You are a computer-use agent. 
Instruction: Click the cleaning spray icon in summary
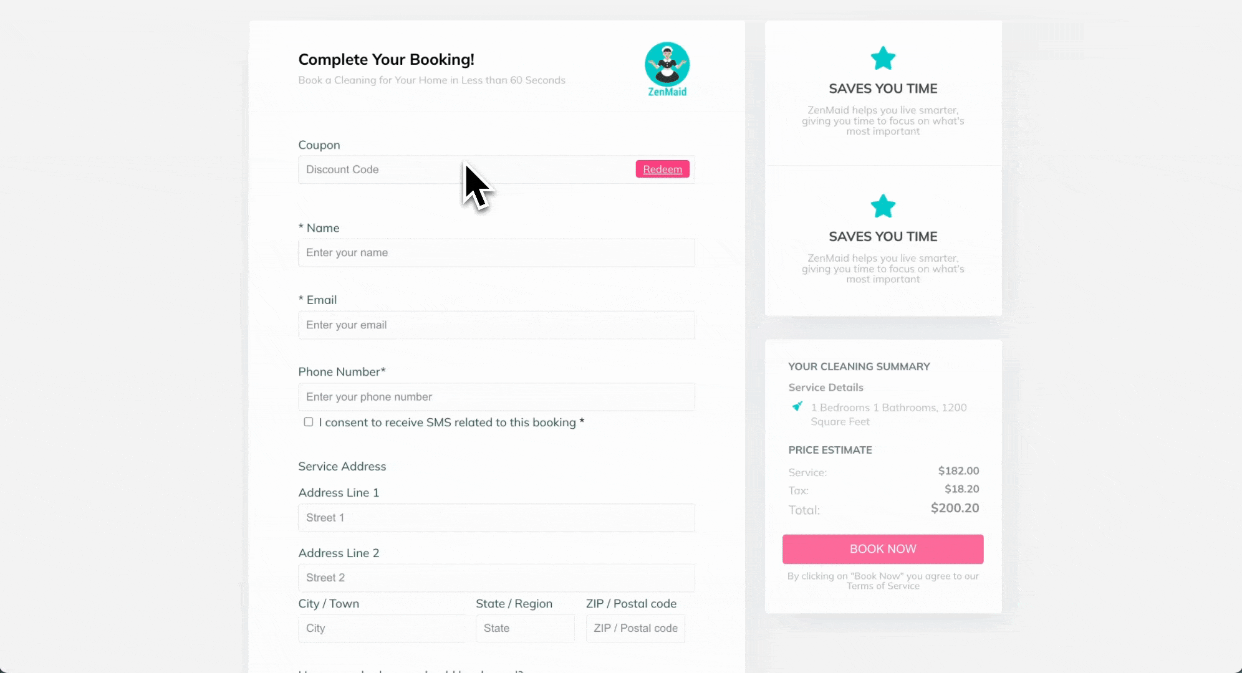coord(797,407)
